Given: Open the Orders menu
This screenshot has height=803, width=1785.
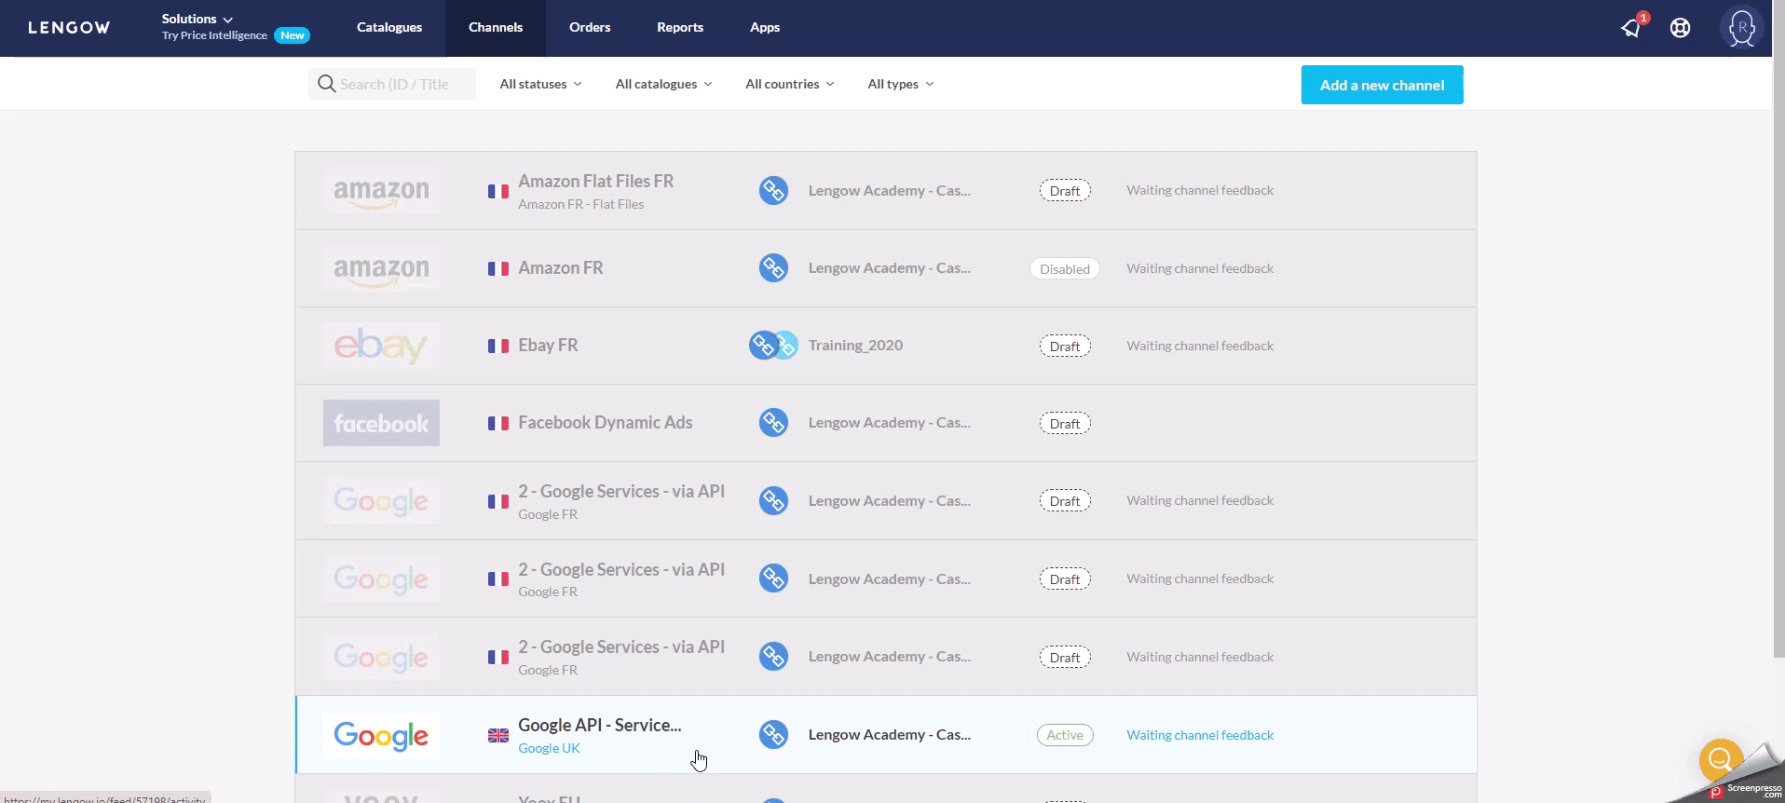Looking at the screenshot, I should pos(590,28).
